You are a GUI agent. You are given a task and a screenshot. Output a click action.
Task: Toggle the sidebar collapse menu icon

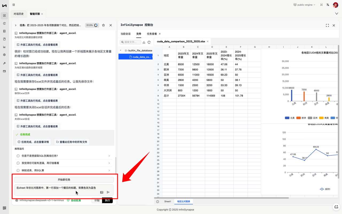pos(14,5)
